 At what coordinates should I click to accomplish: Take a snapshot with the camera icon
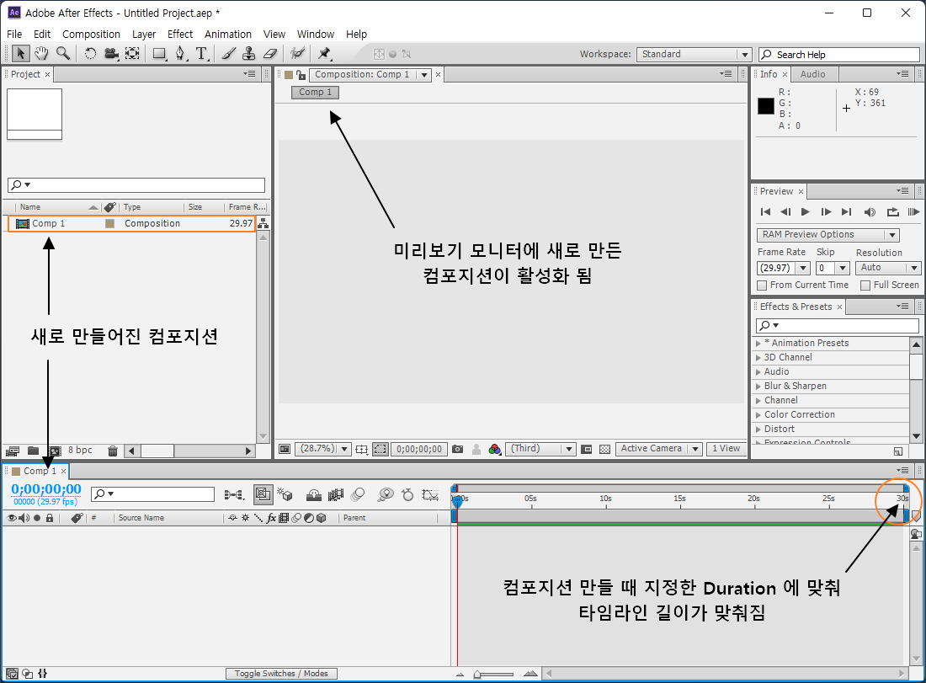click(458, 449)
